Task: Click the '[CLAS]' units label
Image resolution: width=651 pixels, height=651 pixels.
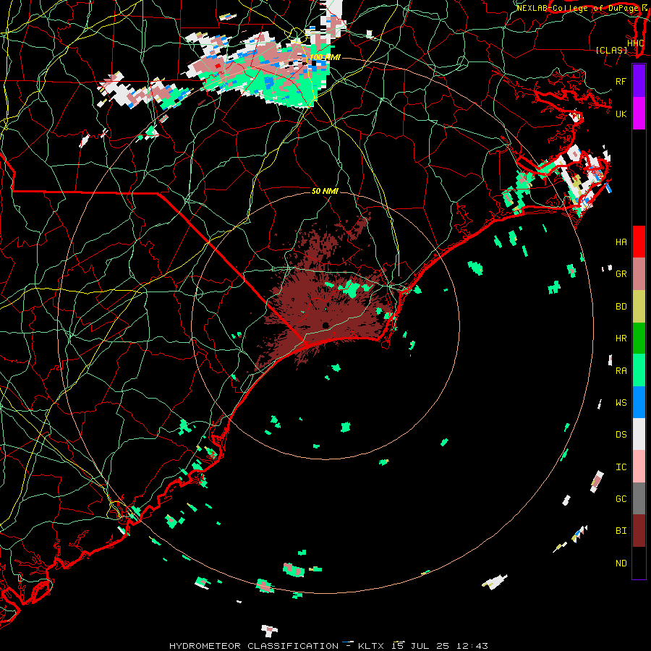Action: (x=611, y=50)
